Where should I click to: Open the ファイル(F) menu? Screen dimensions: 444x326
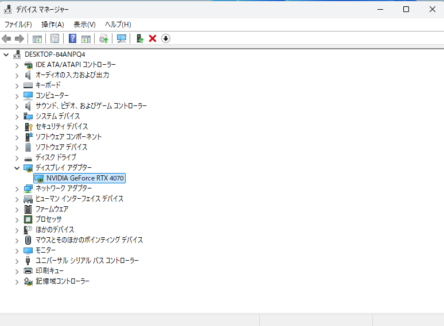[18, 25]
